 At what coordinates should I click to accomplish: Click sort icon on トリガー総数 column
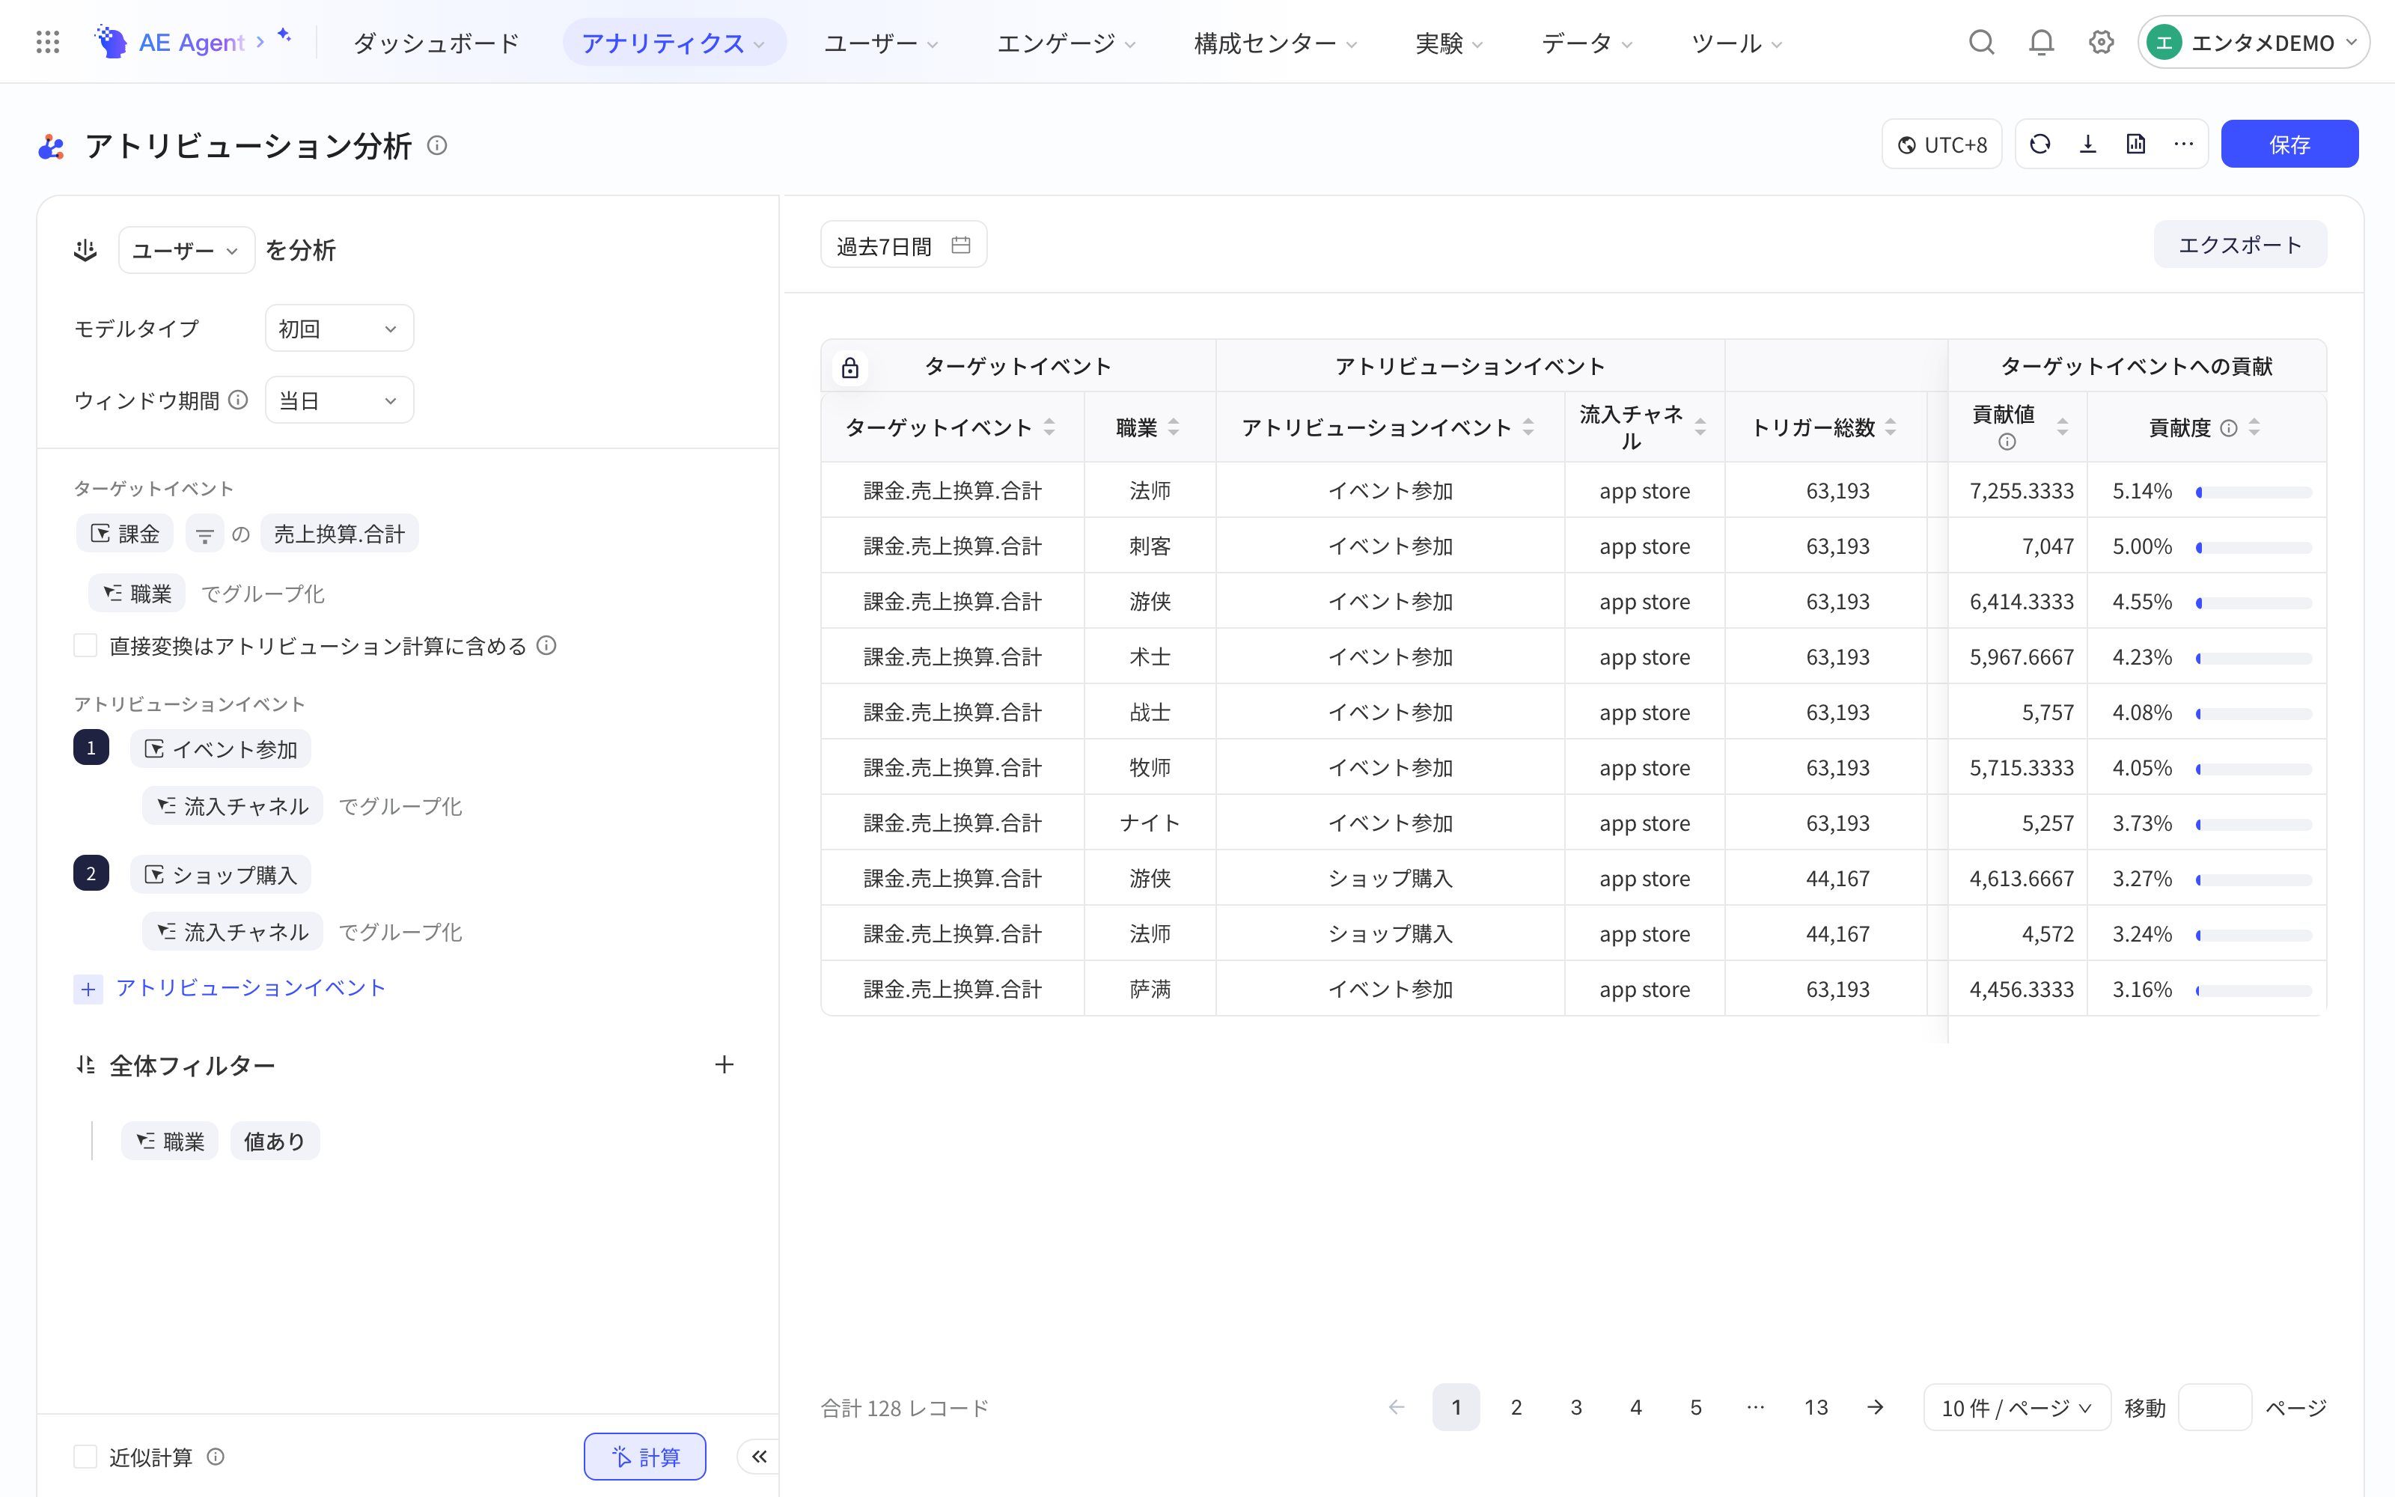pos(1891,427)
